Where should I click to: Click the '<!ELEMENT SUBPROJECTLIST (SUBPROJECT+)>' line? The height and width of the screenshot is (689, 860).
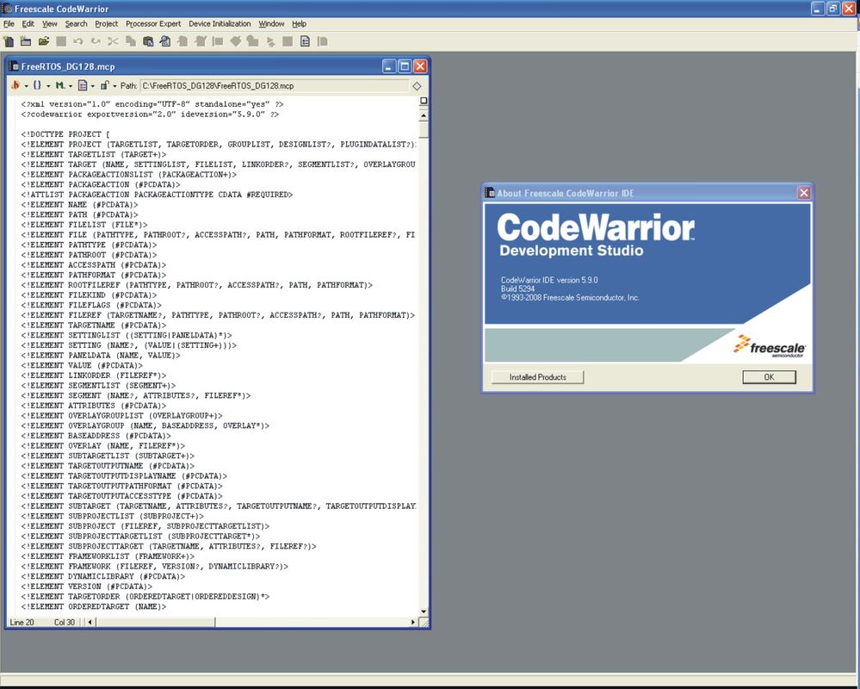[x=113, y=516]
